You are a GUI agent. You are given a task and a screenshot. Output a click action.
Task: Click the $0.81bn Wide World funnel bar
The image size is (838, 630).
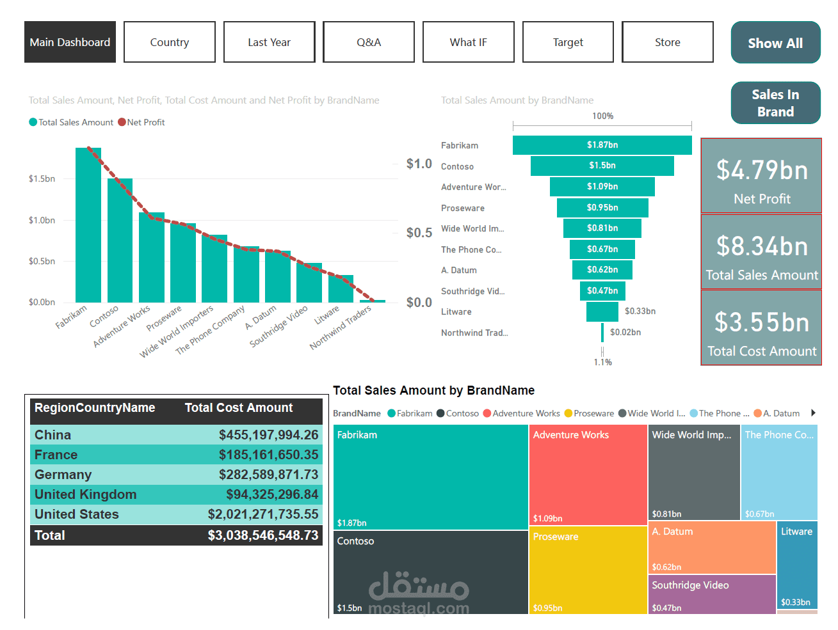[x=602, y=228]
